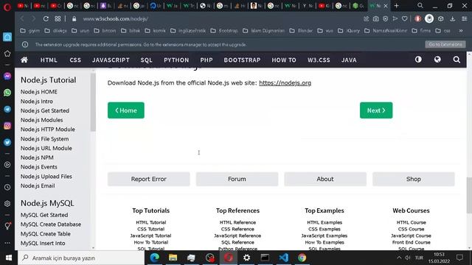Reload the current page

coord(46,18)
